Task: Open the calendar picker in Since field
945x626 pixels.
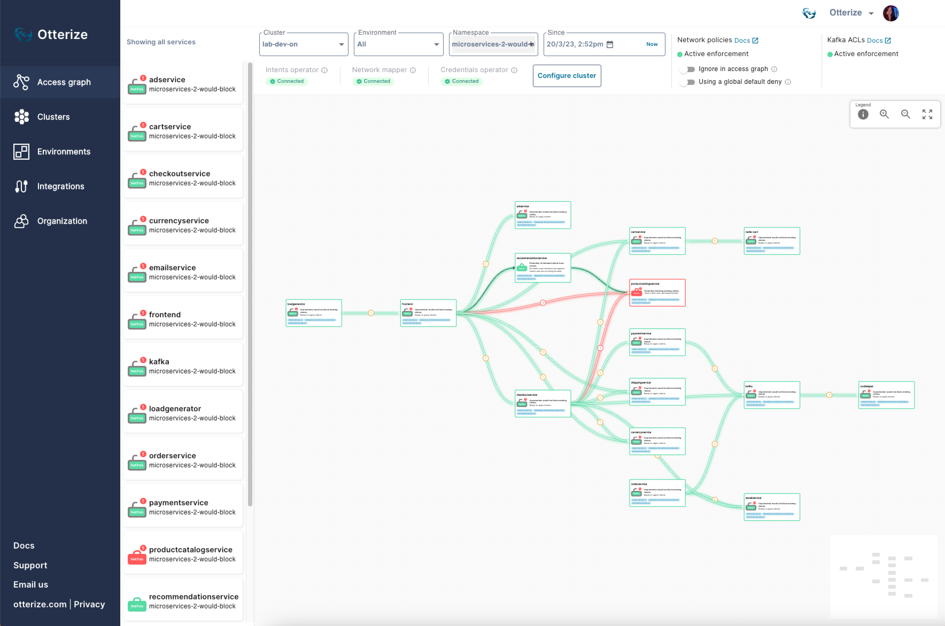Action: 610,44
